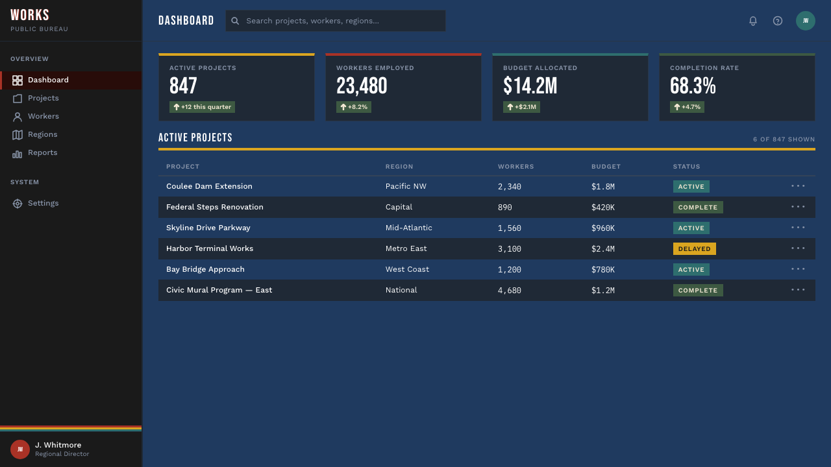
Task: Click the Projects folder icon
Action: [x=18, y=99]
